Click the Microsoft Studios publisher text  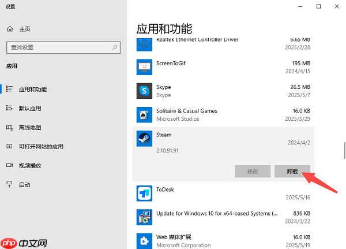point(178,119)
